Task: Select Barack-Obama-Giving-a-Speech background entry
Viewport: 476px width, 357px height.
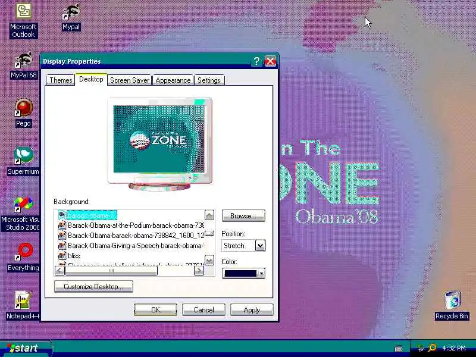Action: pos(136,245)
